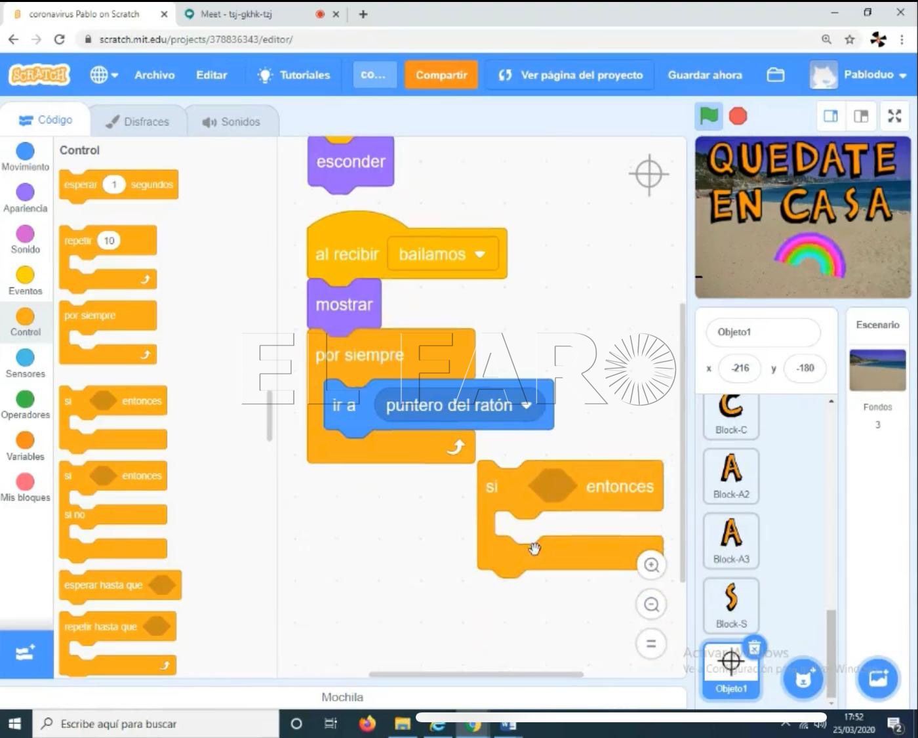Zoom out the code workspace
Image resolution: width=918 pixels, height=738 pixels.
[651, 604]
